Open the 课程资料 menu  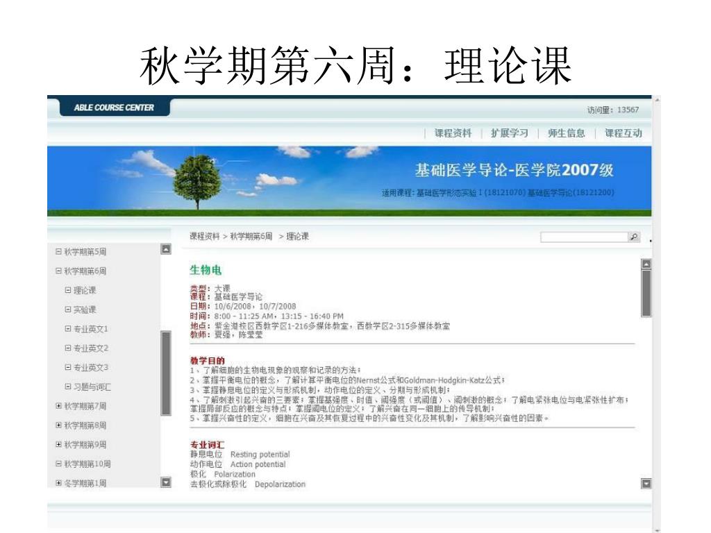(453, 133)
